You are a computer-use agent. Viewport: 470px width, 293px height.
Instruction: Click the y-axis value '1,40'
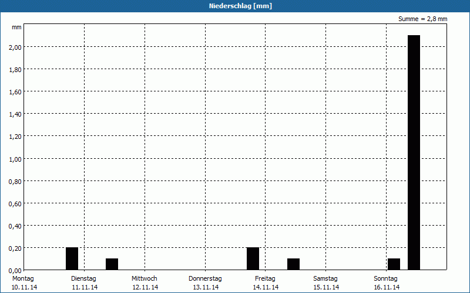tap(15, 114)
